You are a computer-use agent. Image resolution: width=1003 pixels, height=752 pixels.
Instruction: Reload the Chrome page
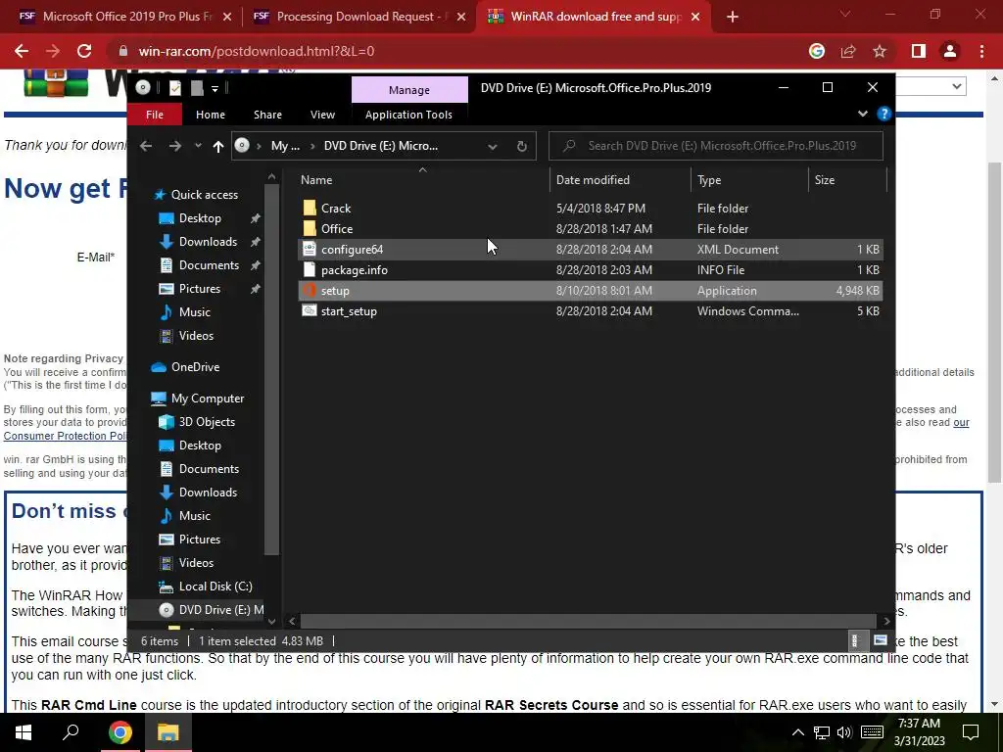tap(84, 51)
